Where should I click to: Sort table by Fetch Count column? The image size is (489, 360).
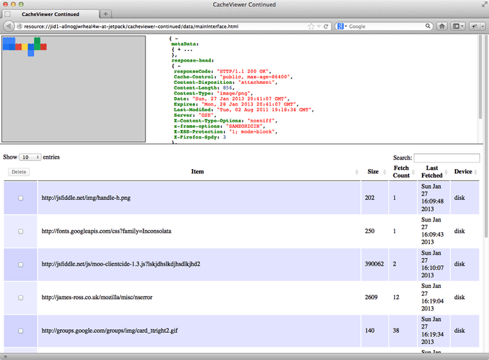[402, 171]
